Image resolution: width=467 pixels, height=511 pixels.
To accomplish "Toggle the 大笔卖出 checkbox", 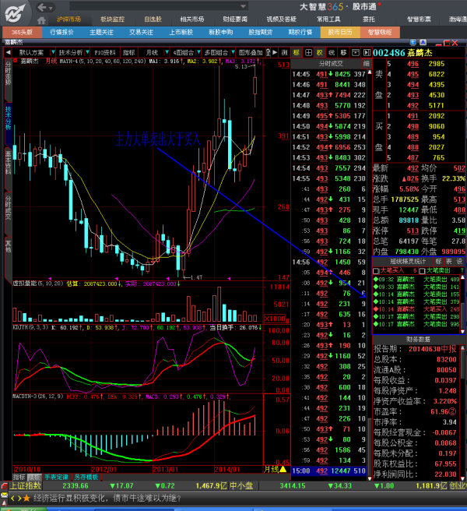I will tap(422, 270).
